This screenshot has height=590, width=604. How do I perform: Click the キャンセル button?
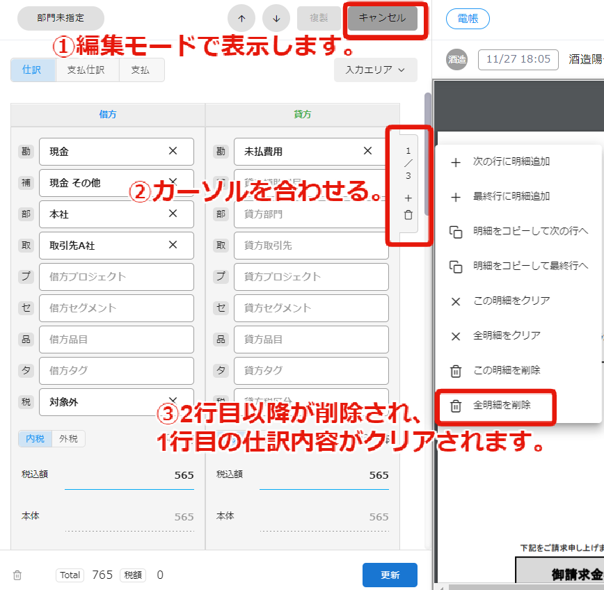[383, 17]
